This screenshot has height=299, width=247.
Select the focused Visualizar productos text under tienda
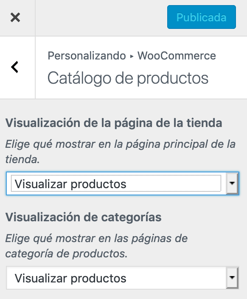click(x=70, y=184)
